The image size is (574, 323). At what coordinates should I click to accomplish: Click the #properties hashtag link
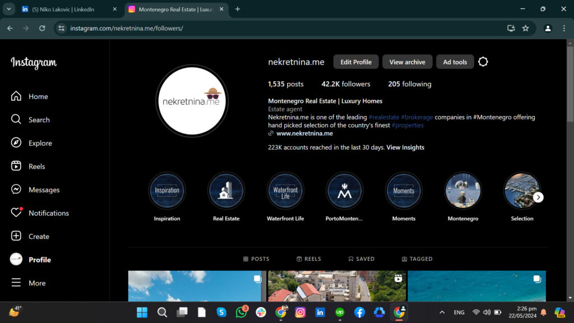click(x=408, y=125)
